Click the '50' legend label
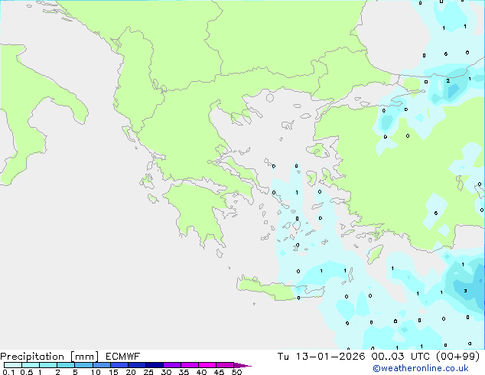Viewport: 485px width, 375px height. click(x=236, y=372)
